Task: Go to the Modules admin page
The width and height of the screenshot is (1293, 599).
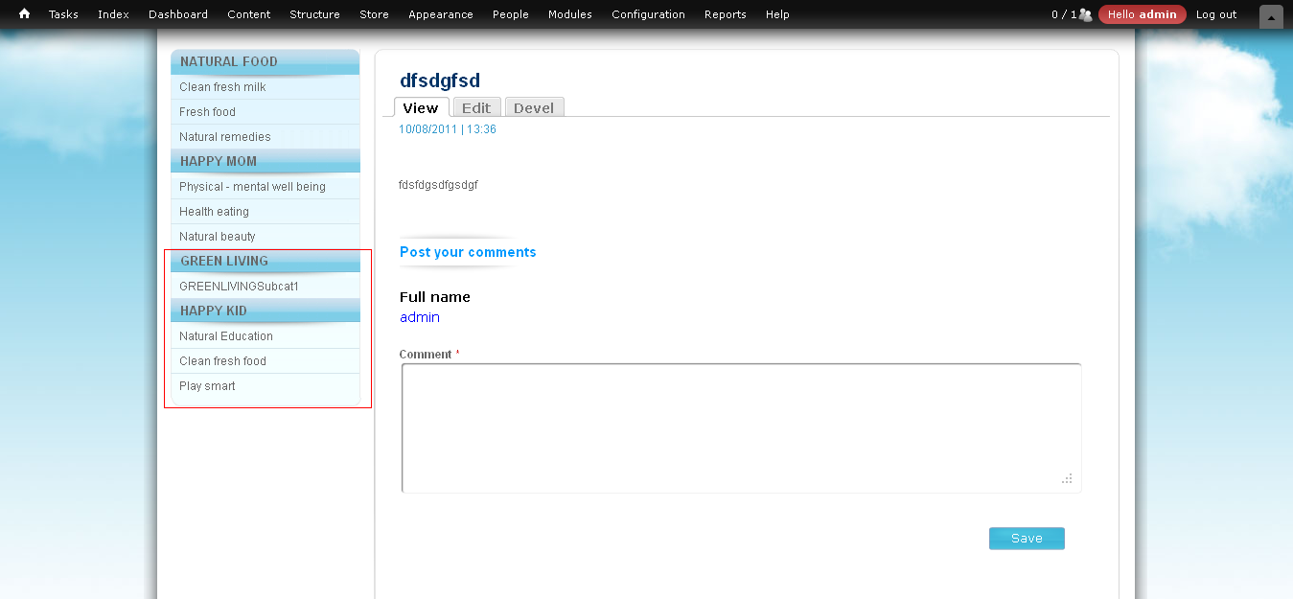Action: 569,14
